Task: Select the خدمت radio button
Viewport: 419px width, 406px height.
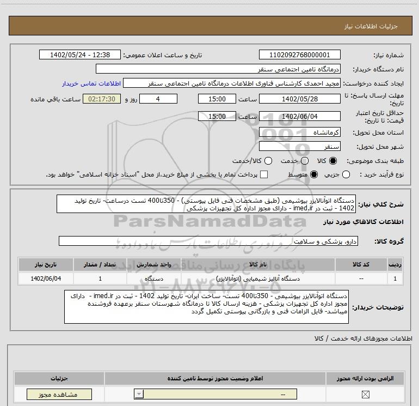Action: coord(305,161)
